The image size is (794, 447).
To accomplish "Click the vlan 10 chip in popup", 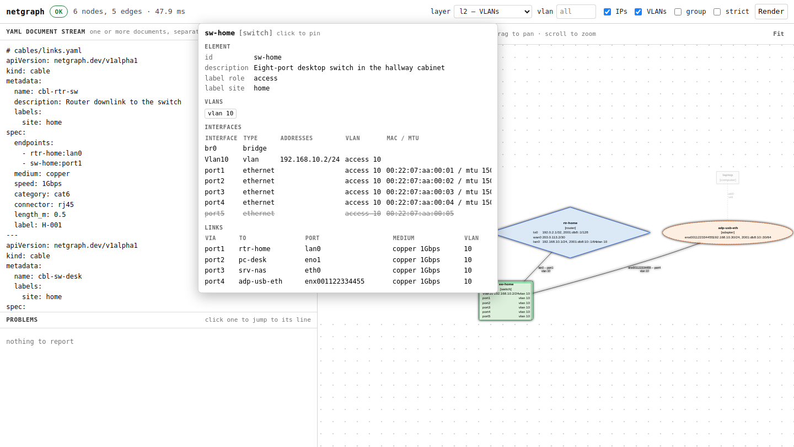I will [221, 113].
